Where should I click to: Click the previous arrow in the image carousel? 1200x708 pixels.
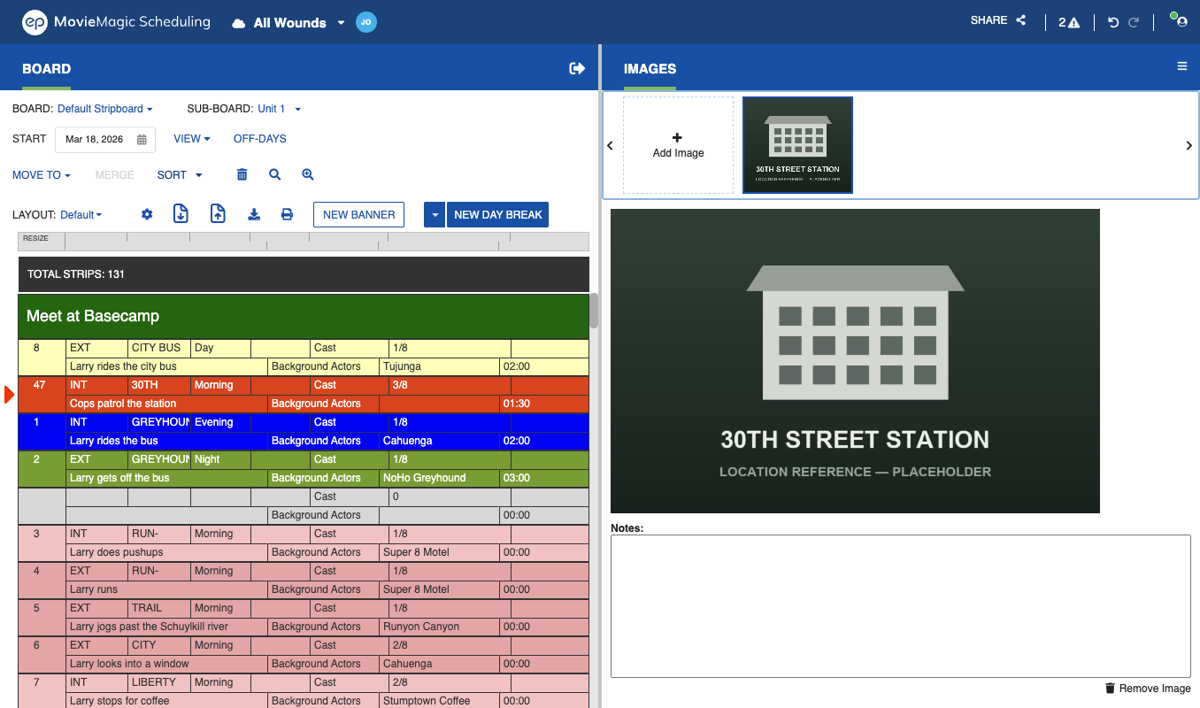coord(610,146)
